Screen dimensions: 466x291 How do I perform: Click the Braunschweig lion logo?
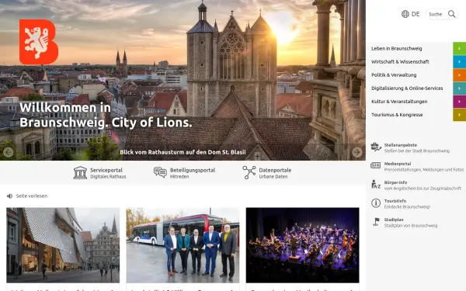[39, 42]
